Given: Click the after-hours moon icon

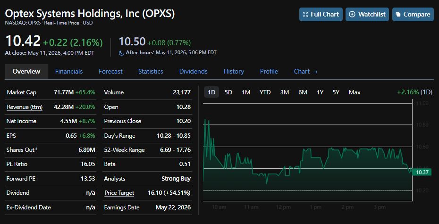Looking at the screenshot, I should tap(121, 52).
